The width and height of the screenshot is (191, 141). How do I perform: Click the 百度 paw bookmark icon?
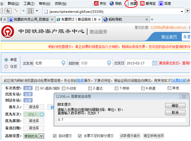(x=161, y=4)
